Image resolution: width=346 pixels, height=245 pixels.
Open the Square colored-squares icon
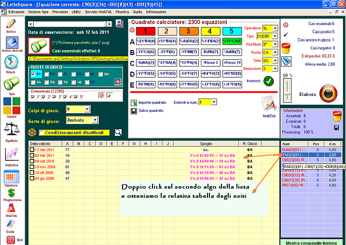(x=12, y=106)
